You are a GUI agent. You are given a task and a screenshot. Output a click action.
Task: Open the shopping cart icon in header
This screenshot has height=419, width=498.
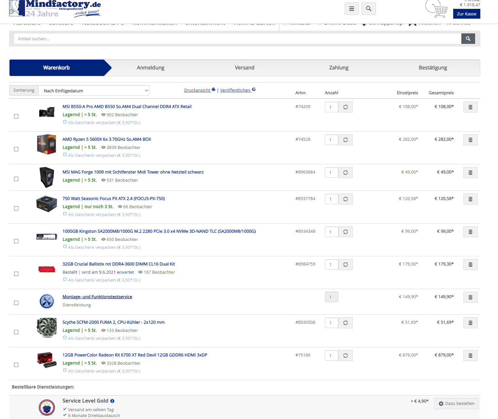pos(437,9)
